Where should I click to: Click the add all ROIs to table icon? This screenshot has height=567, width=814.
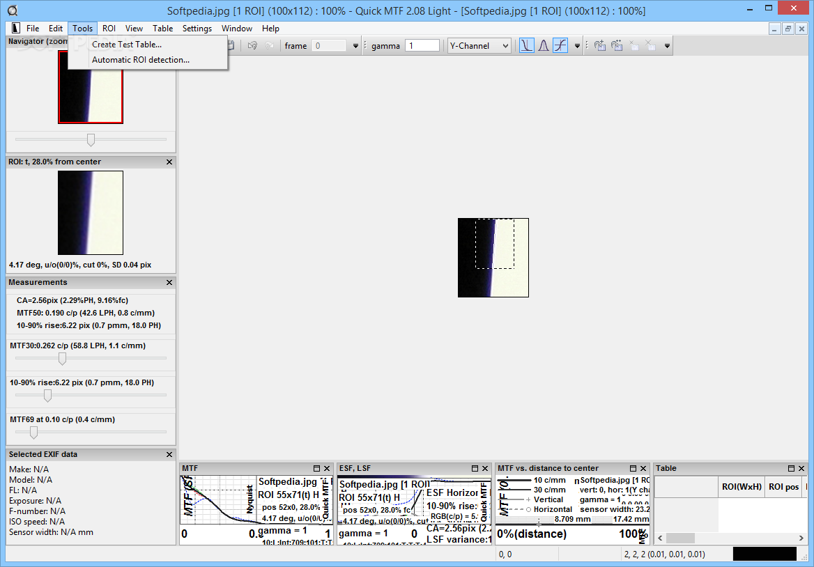pyautogui.click(x=617, y=46)
